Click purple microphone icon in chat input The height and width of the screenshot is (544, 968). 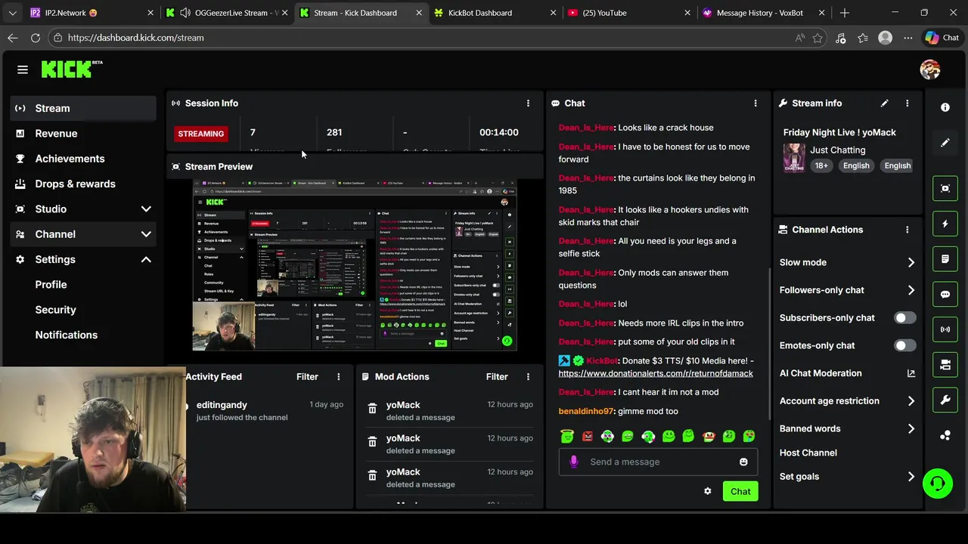[x=573, y=462]
